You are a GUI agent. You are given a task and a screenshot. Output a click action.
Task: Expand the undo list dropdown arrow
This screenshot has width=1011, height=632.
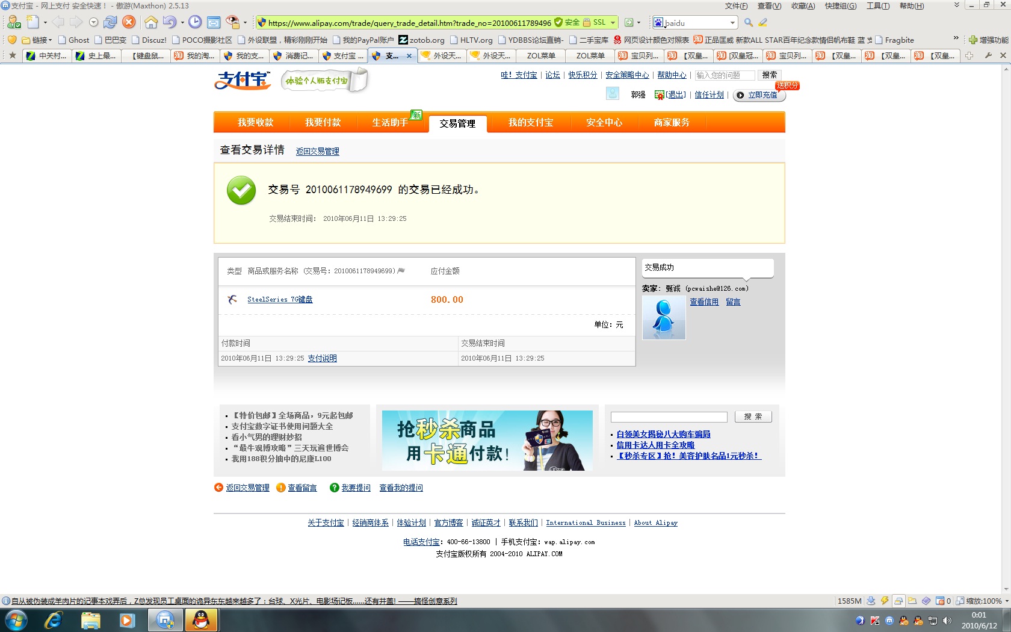(x=182, y=23)
